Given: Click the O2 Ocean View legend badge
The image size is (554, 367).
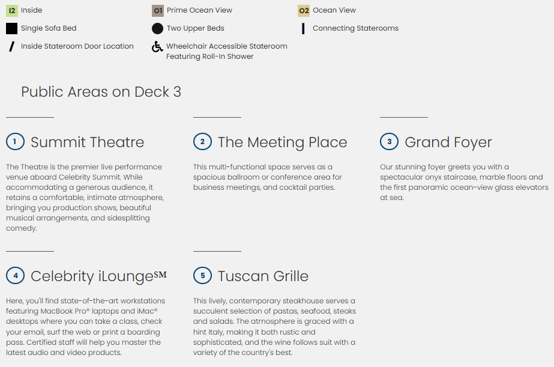Looking at the screenshot, I should [x=304, y=10].
